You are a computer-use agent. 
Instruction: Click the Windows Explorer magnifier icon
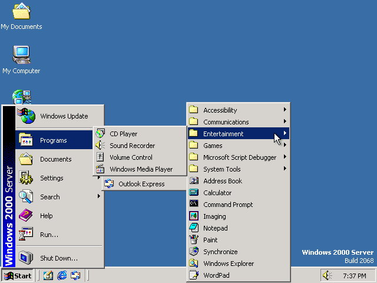[x=194, y=263]
